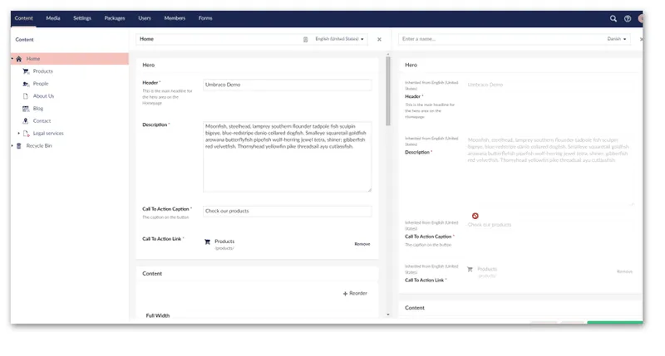
Task: Click the Recycle Bin trash icon
Action: pos(18,146)
